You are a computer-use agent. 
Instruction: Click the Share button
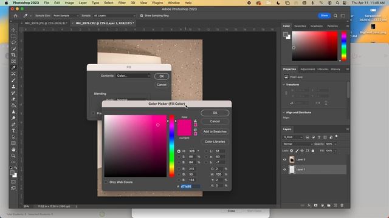point(324,16)
